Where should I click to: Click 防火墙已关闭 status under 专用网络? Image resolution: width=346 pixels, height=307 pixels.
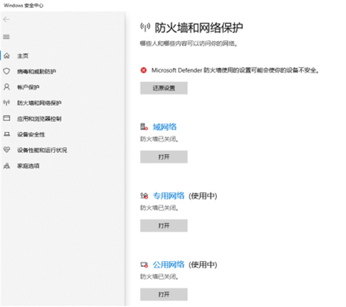point(159,208)
